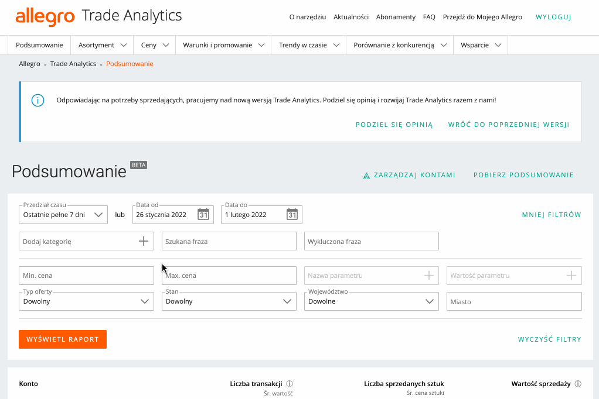This screenshot has height=399, width=599.
Task: Click the info icon next to Wartość sprzedaży
Action: point(578,384)
